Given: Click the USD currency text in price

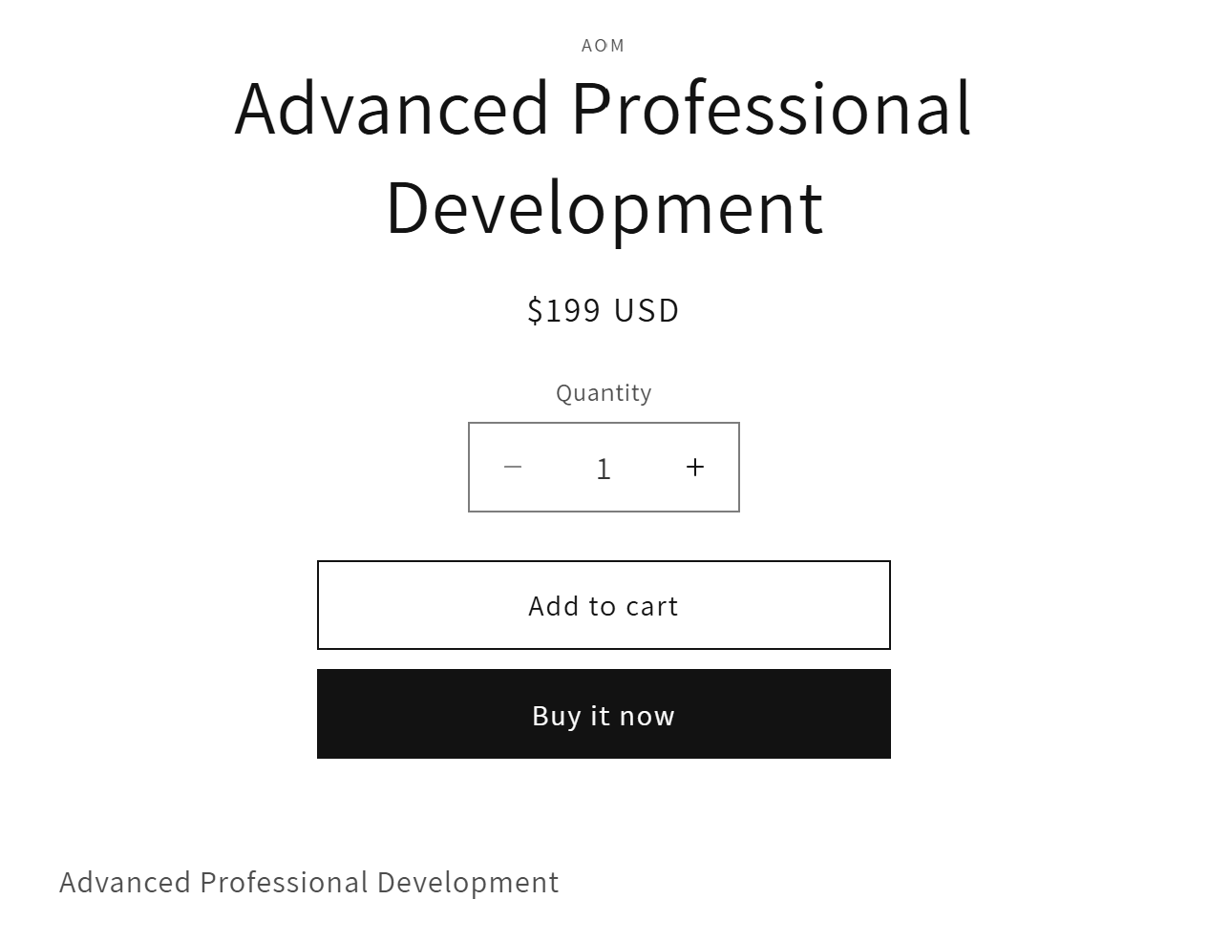Looking at the screenshot, I should pyautogui.click(x=647, y=310).
